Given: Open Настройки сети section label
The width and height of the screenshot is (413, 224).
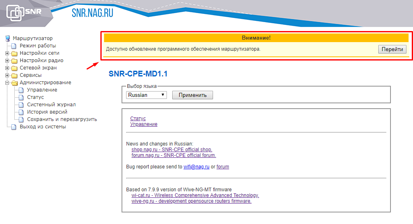Looking at the screenshot, I should point(40,53).
